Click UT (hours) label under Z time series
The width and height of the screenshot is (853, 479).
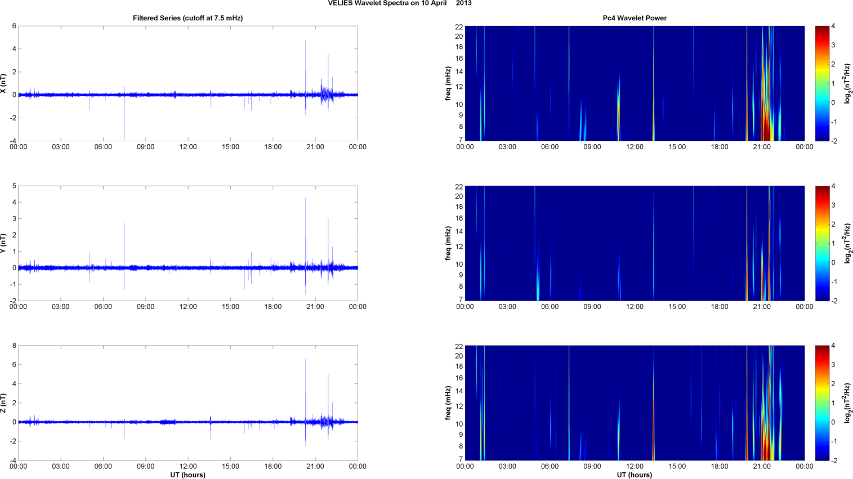tap(187, 475)
